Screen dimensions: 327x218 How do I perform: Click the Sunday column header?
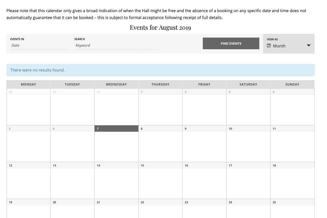[292, 85]
